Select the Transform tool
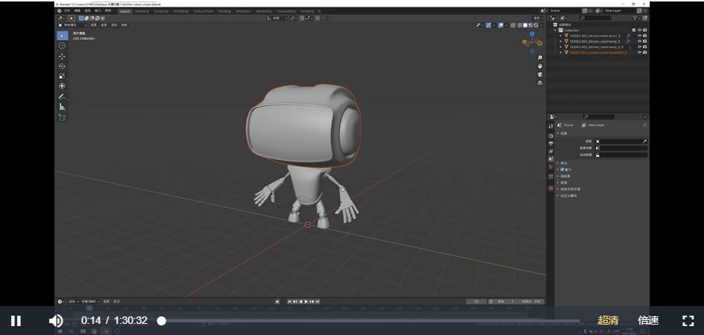The width and height of the screenshot is (704, 335). 62,86
